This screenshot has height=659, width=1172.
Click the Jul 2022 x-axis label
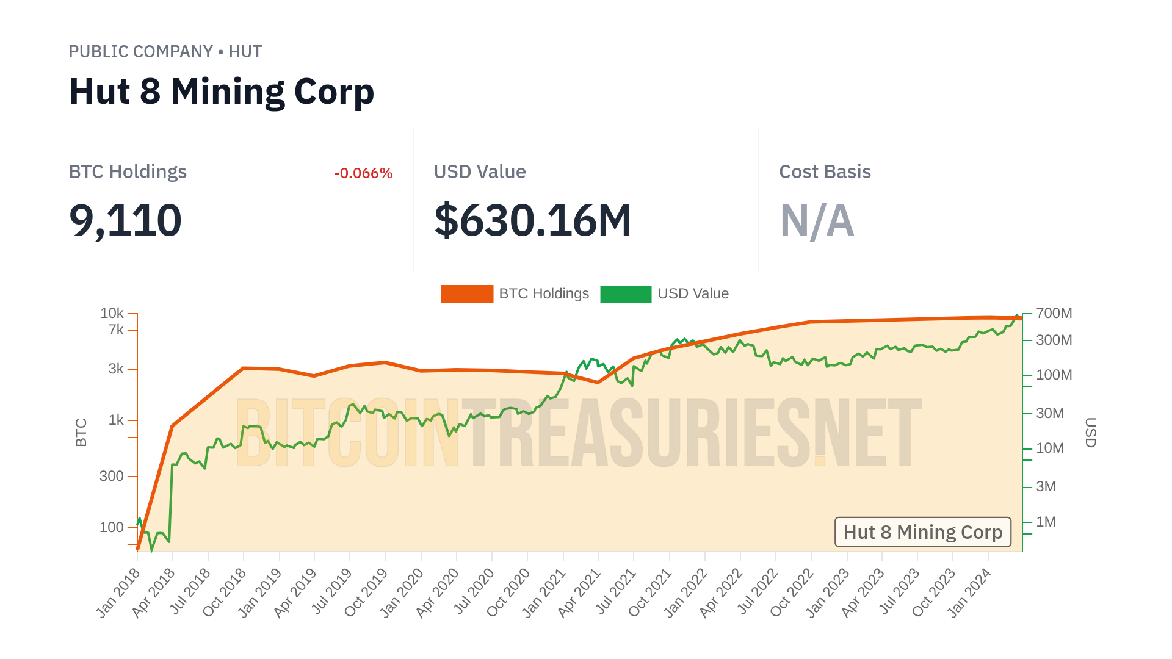point(758,592)
